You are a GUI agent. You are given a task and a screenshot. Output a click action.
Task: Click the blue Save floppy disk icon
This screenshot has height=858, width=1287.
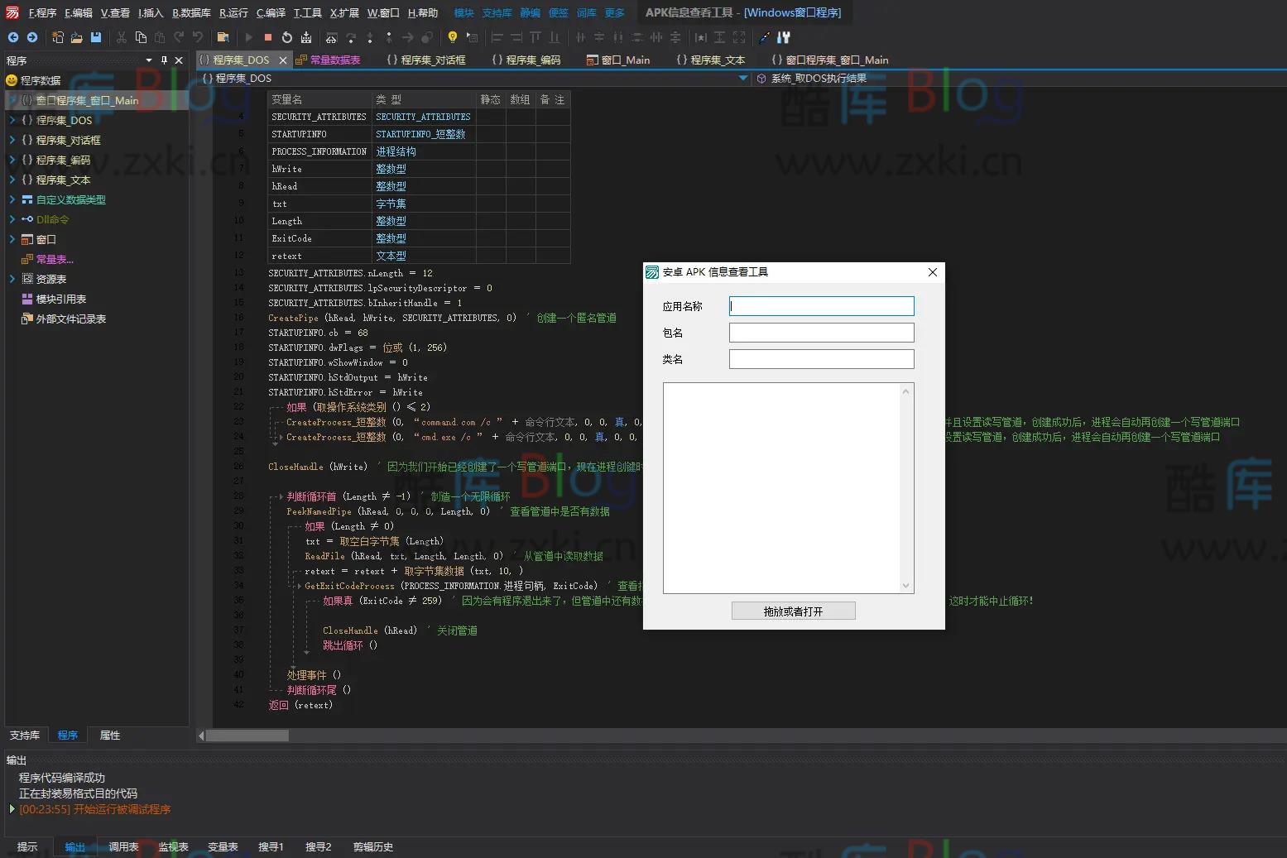(x=96, y=37)
